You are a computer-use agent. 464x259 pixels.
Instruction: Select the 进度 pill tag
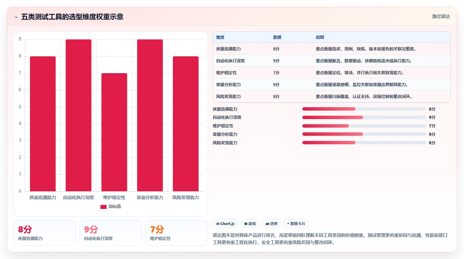point(271,224)
